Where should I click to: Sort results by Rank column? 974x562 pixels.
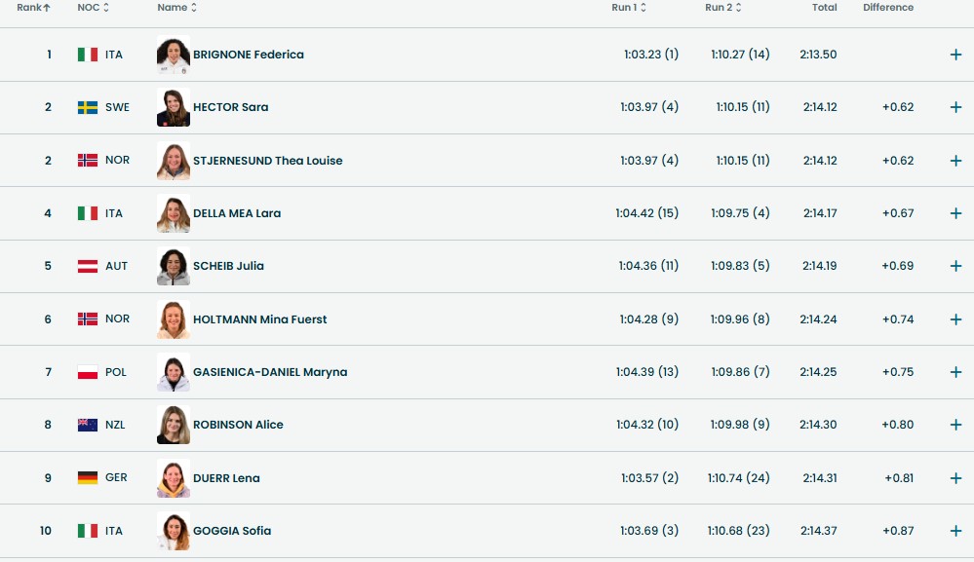pyautogui.click(x=33, y=8)
